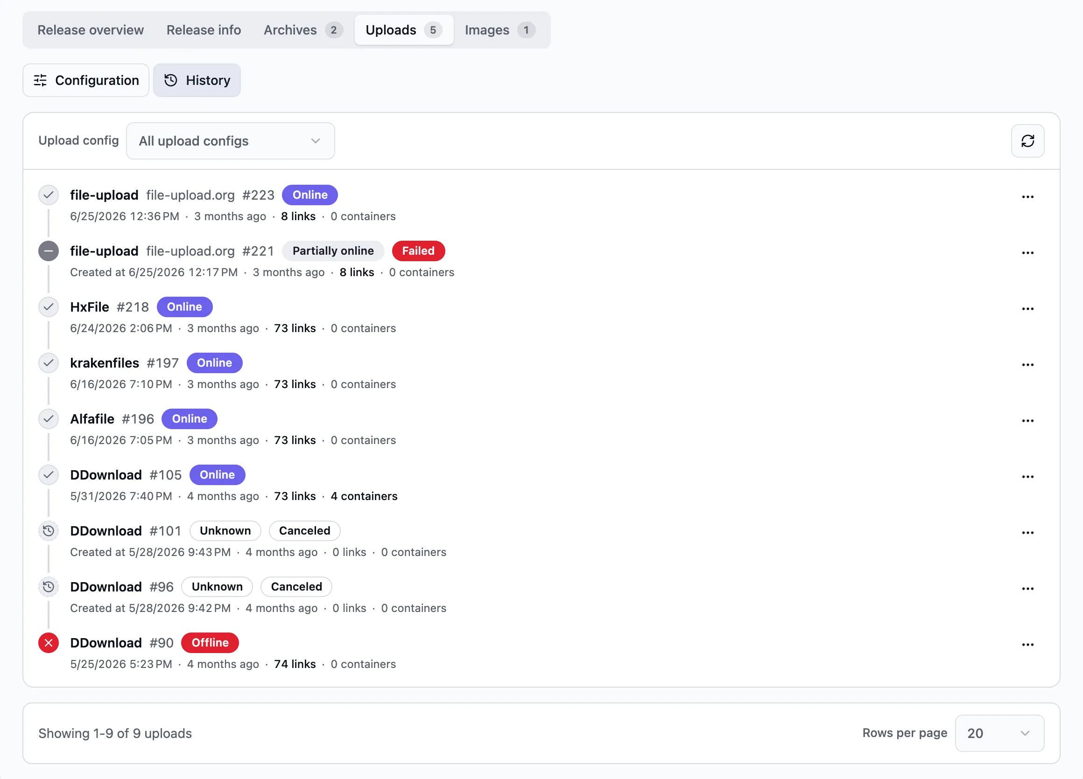Viewport: 1083px width, 779px height.
Task: Click the history clock icon for DDownload #101
Action: tap(48, 530)
